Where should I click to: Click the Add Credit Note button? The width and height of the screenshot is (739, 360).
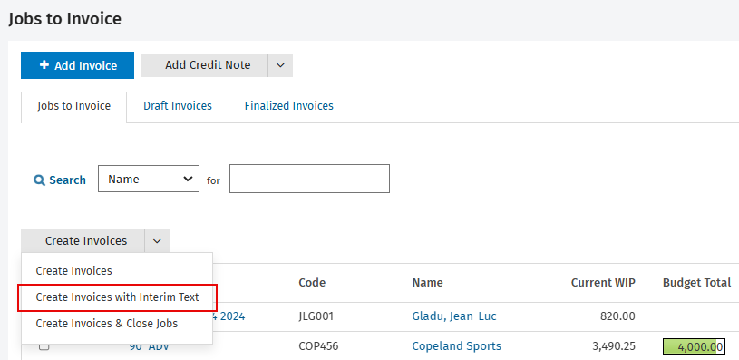pos(205,65)
